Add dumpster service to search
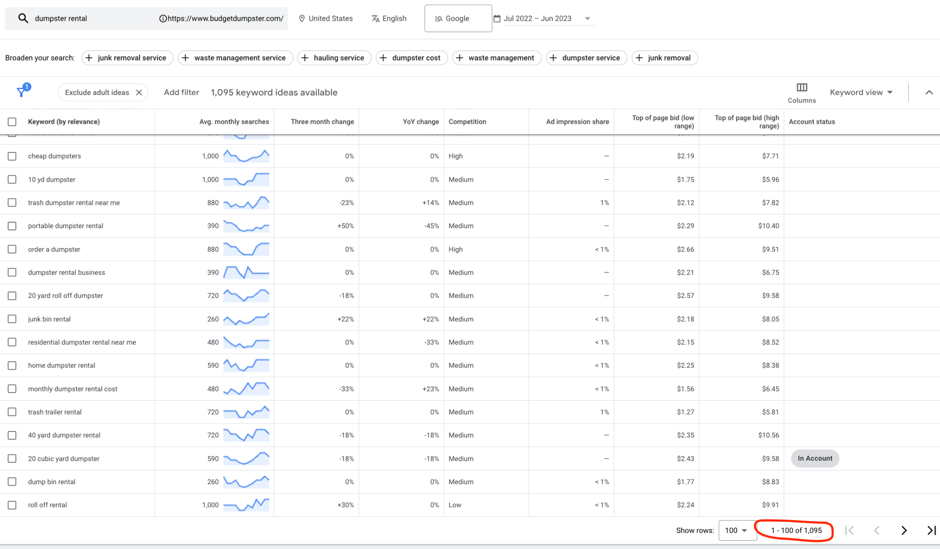 click(586, 58)
